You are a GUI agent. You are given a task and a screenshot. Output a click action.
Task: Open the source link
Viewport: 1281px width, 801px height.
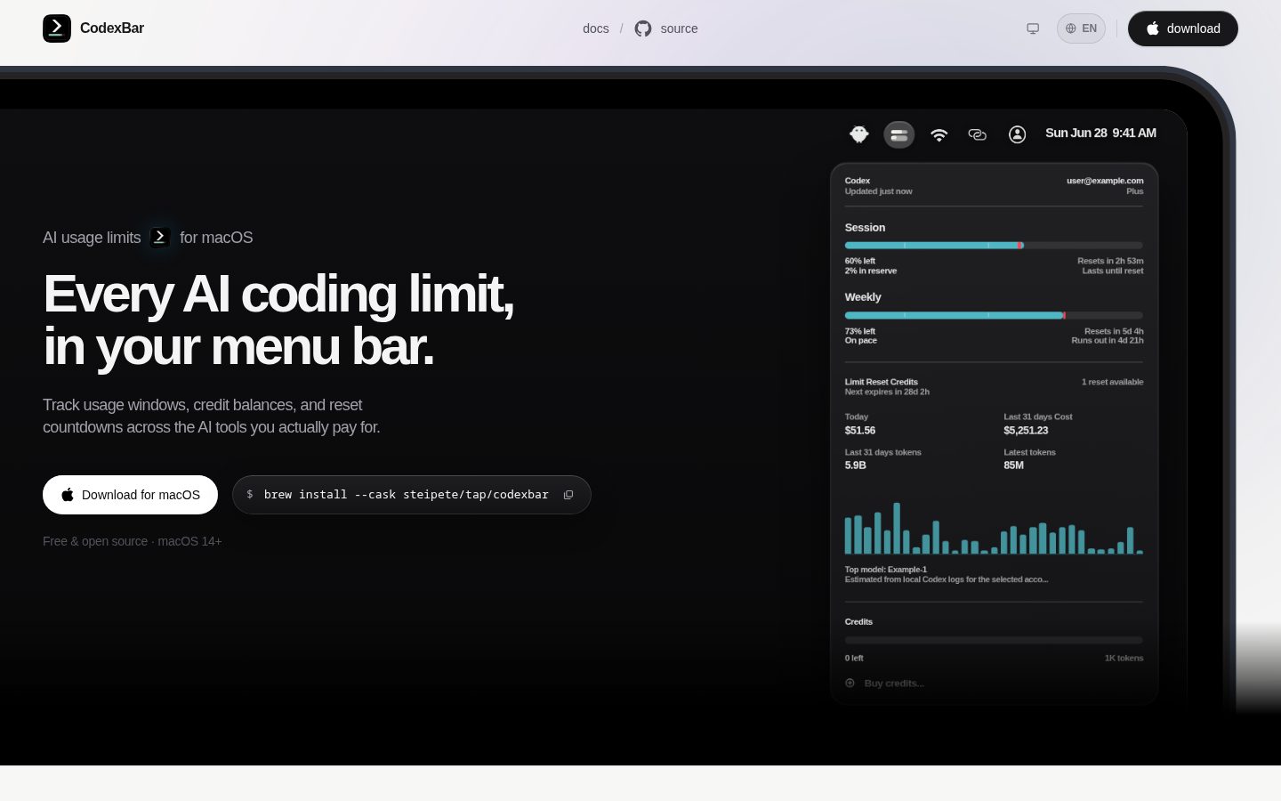point(679,28)
